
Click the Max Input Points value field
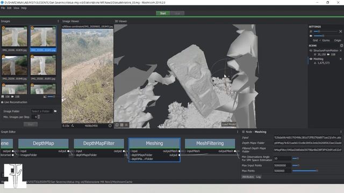[282, 166]
